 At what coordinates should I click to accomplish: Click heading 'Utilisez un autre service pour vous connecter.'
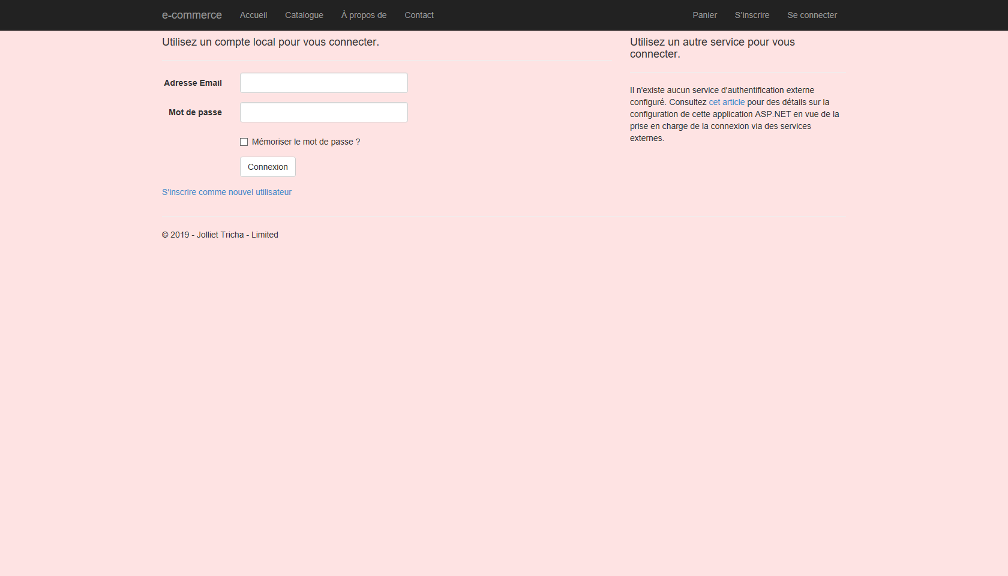pyautogui.click(x=712, y=48)
